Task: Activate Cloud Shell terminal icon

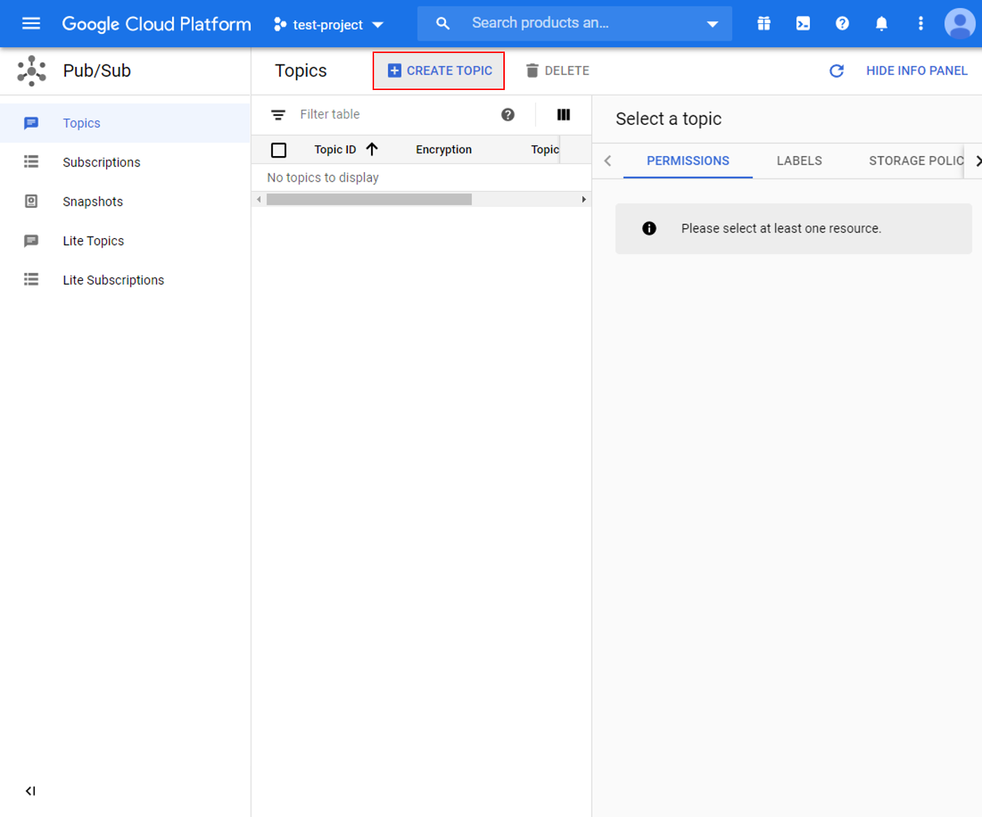Action: click(x=803, y=23)
